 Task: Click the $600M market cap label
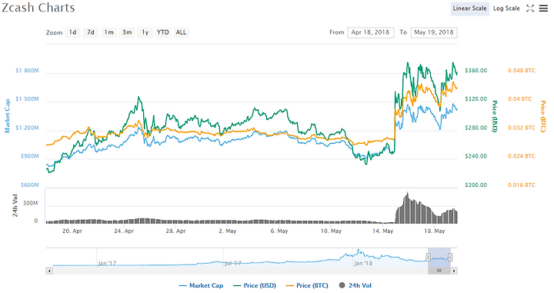(x=30, y=185)
